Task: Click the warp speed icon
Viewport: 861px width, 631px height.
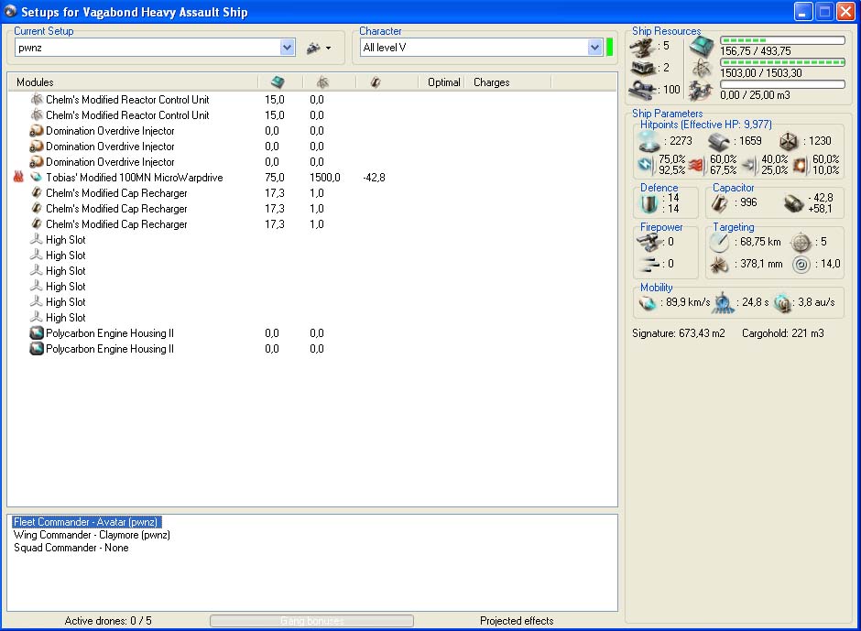Action: pos(782,302)
